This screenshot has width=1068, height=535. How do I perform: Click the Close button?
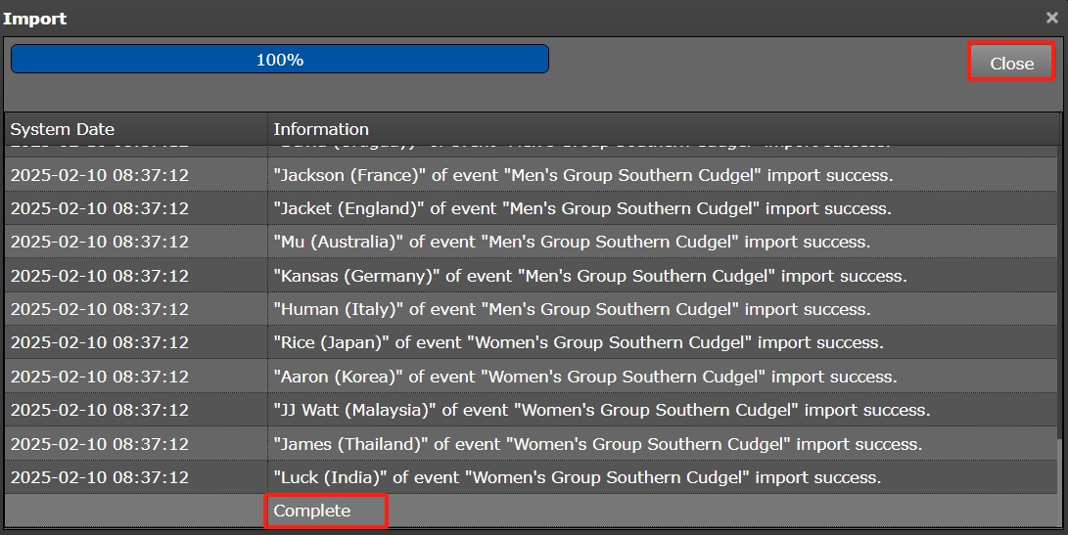coord(1011,63)
